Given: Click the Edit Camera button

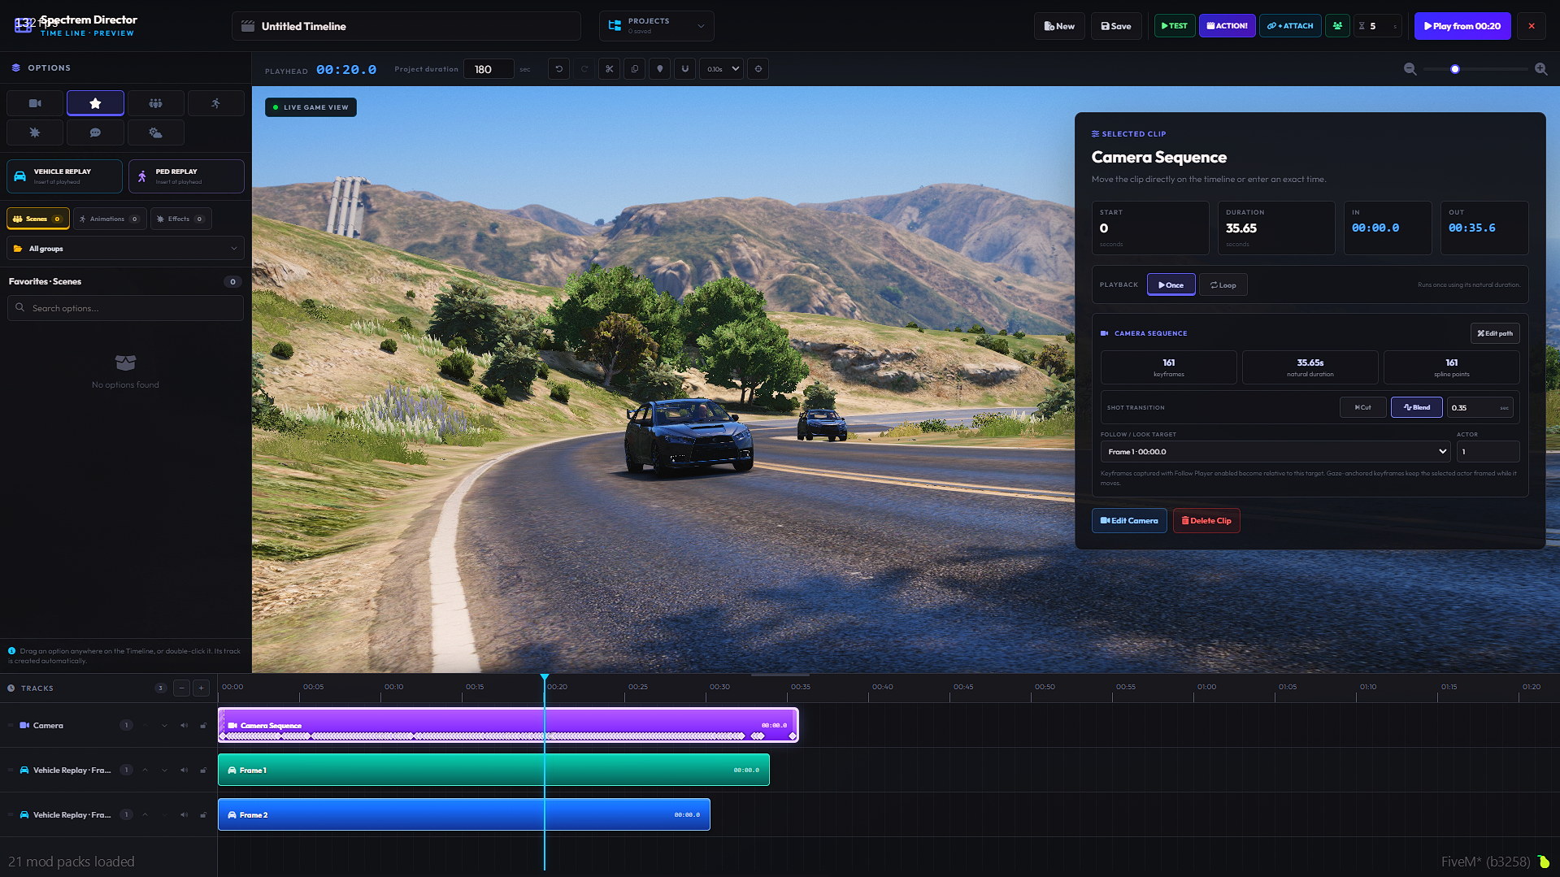Looking at the screenshot, I should coord(1129,521).
